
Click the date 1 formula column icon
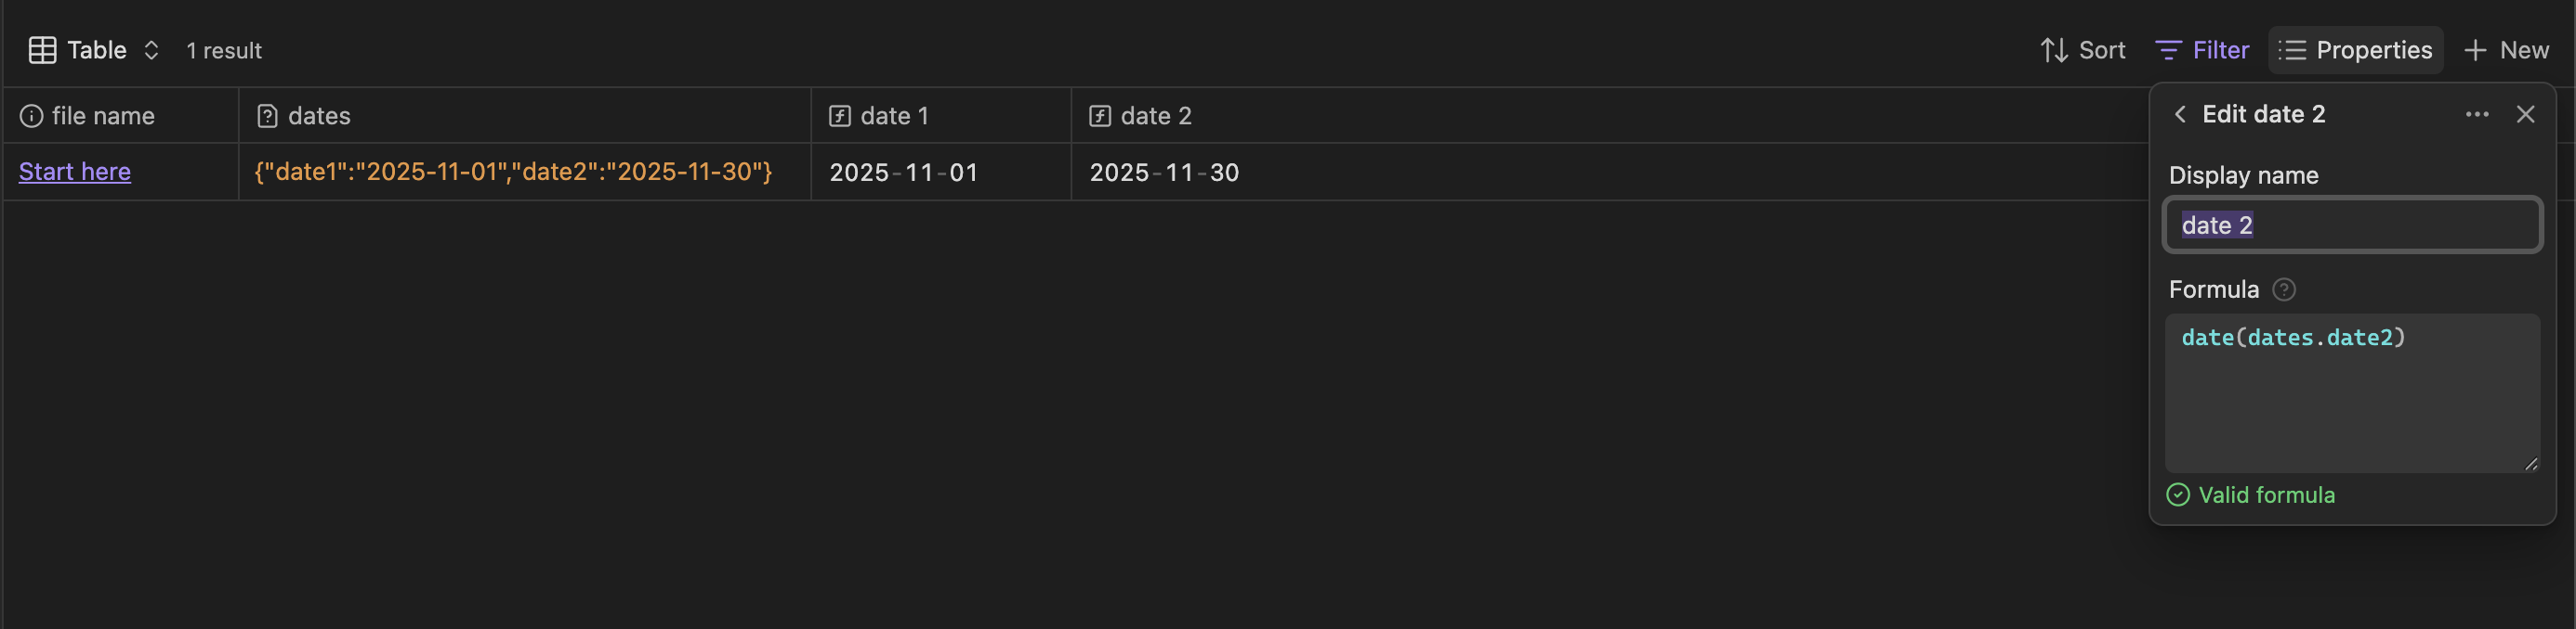pos(840,116)
